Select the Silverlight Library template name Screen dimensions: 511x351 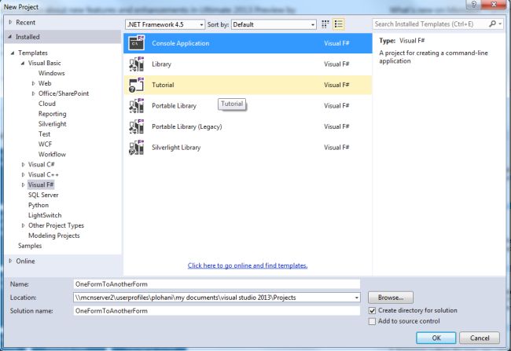pyautogui.click(x=176, y=147)
